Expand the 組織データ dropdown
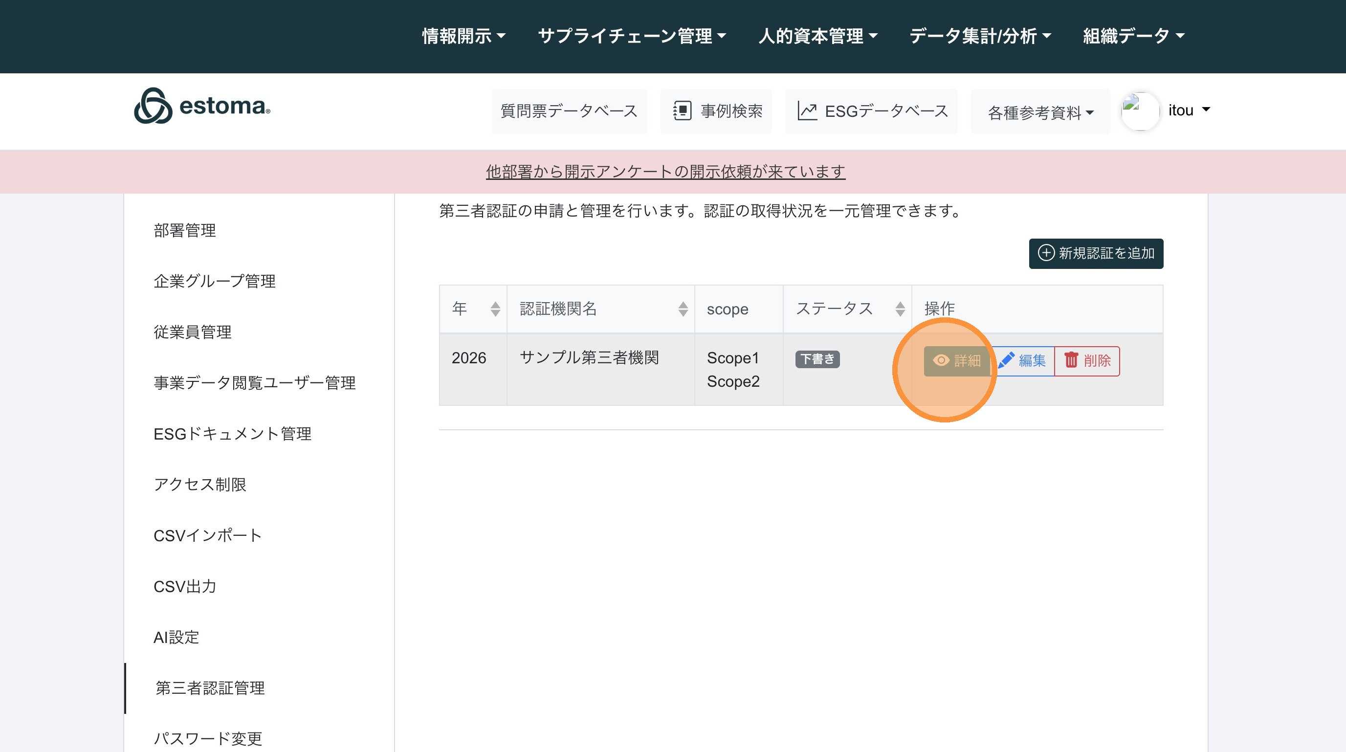This screenshot has width=1346, height=752. click(1133, 36)
